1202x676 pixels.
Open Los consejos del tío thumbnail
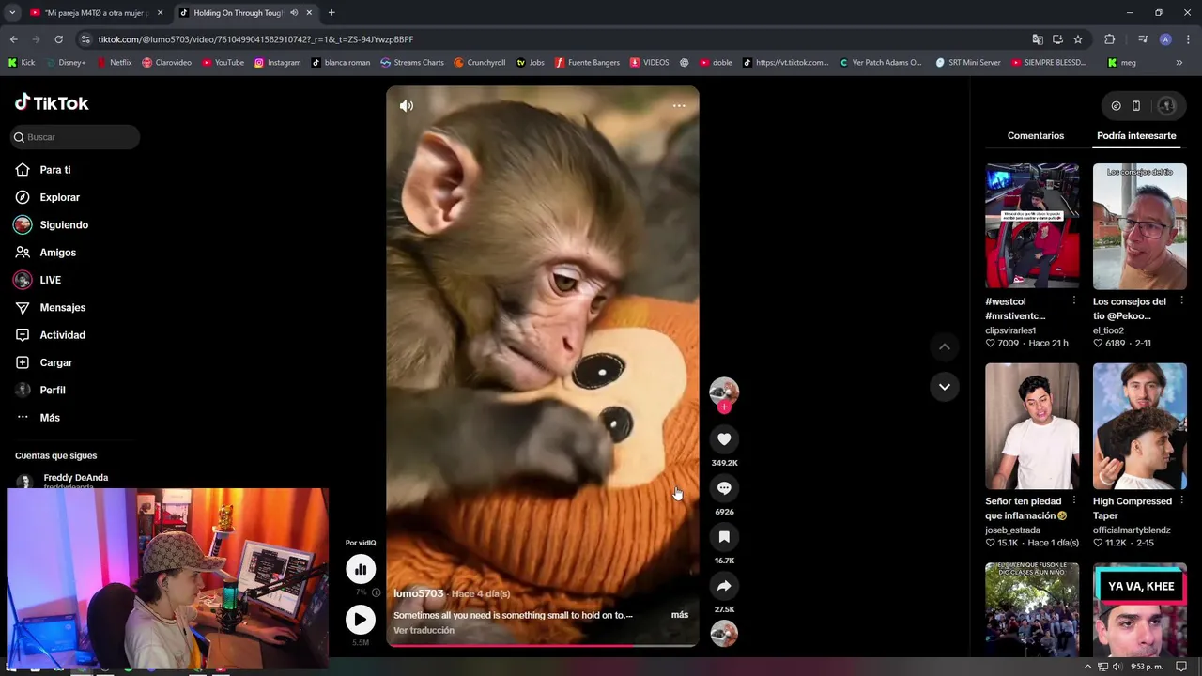tap(1139, 226)
